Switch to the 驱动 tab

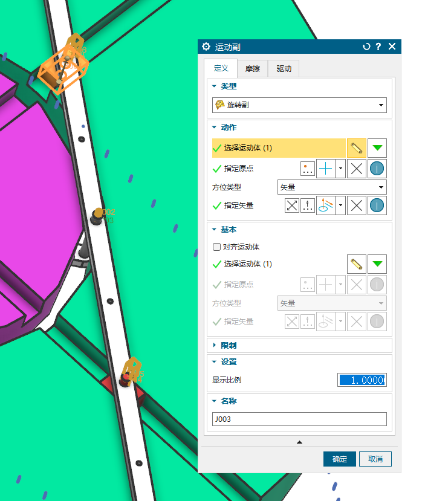[x=284, y=69]
